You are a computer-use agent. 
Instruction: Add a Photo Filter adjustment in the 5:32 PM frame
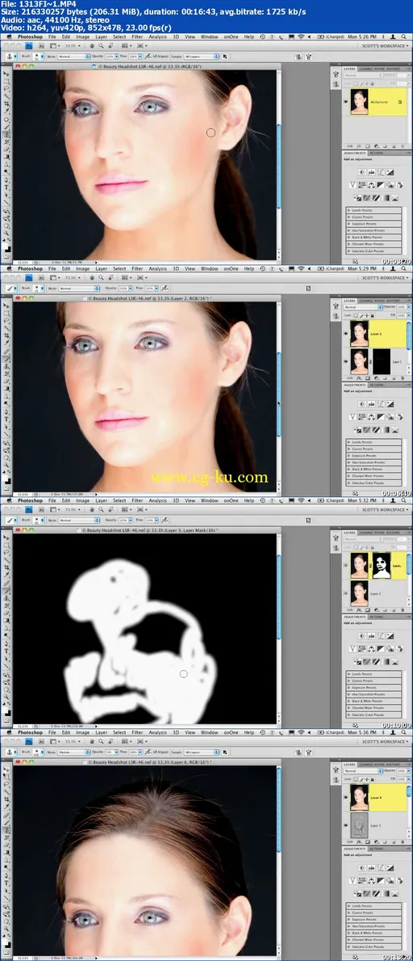390,648
